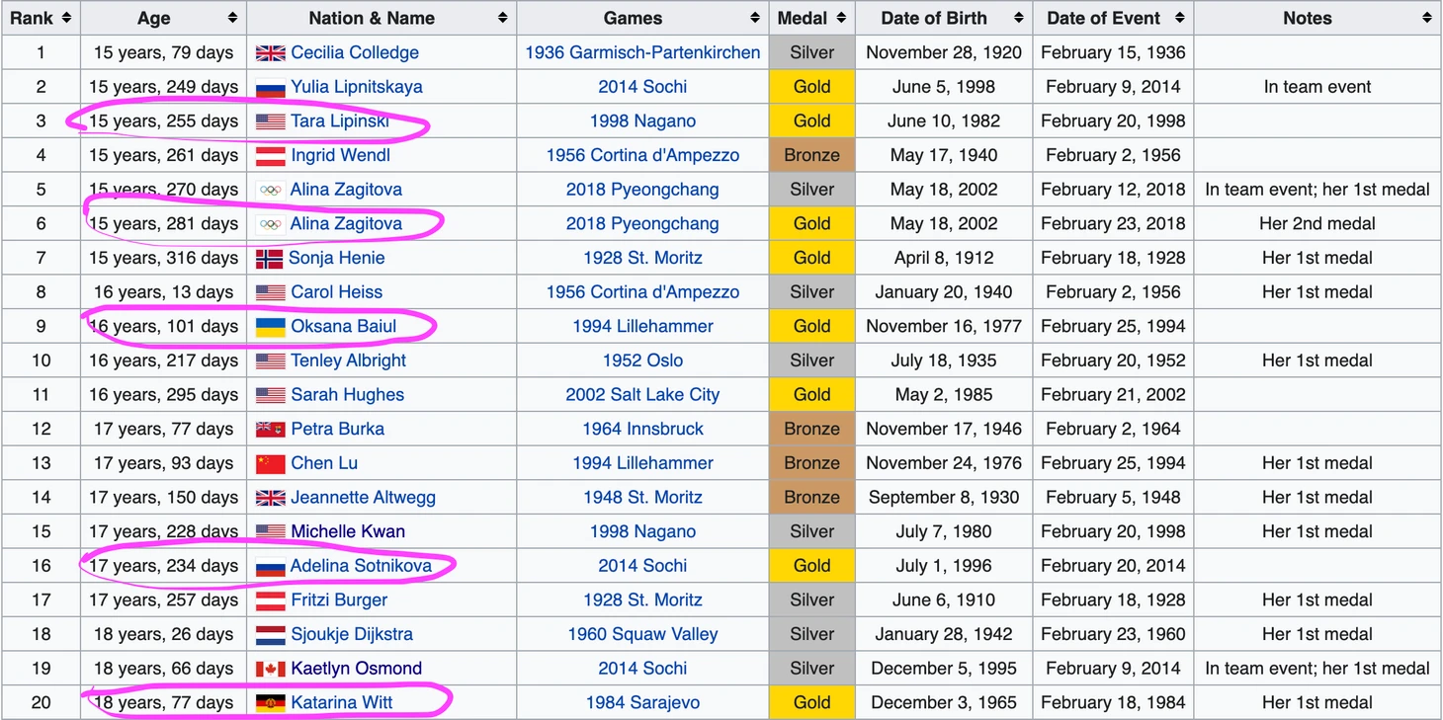Sort Medal column with arrow icon

coord(841,18)
